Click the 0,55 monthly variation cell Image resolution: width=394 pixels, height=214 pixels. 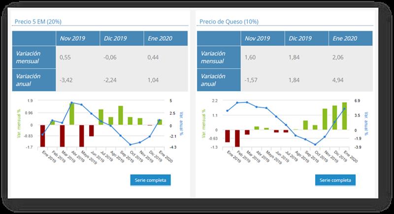click(x=65, y=58)
